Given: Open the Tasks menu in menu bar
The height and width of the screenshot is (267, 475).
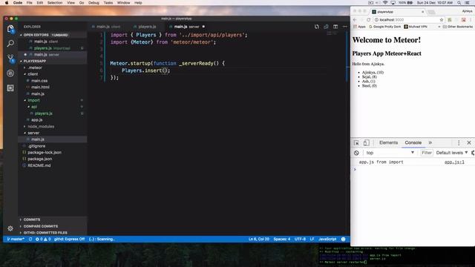Looking at the screenshot, I should coord(108,3).
